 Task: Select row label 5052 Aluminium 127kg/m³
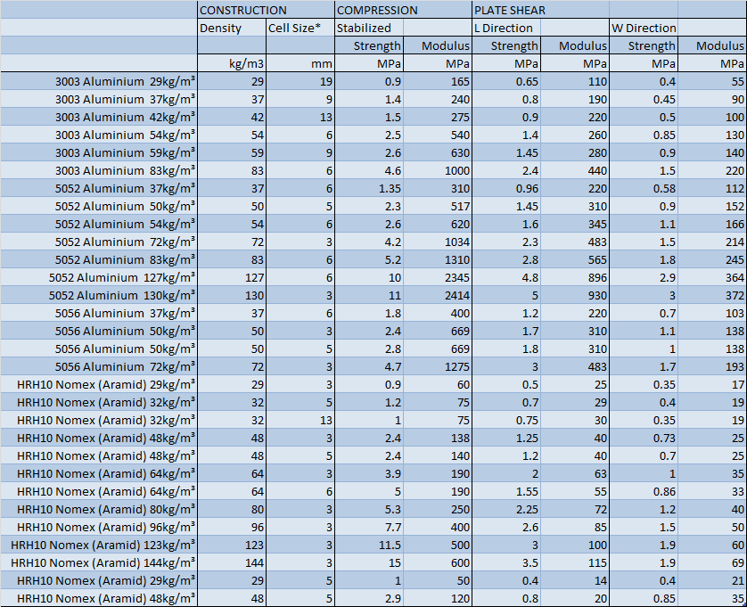99,277
